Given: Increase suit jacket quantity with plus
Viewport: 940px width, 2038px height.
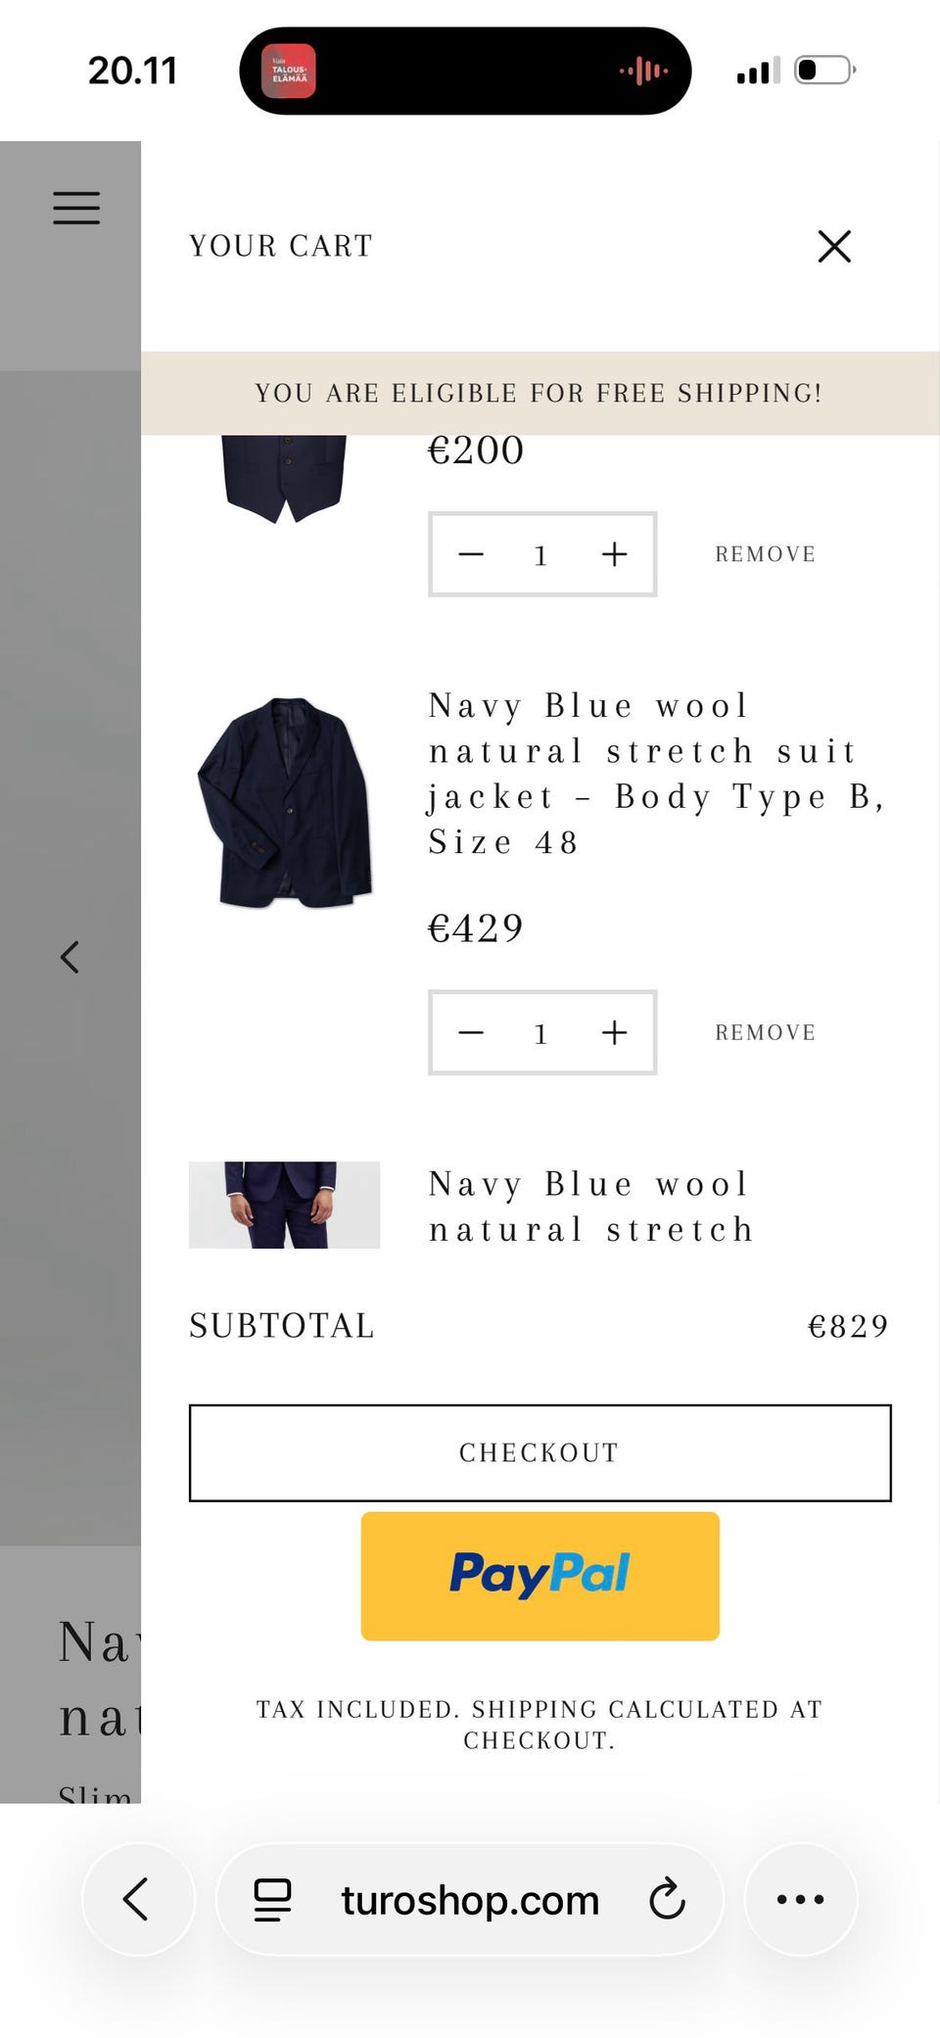Looking at the screenshot, I should click(614, 1032).
